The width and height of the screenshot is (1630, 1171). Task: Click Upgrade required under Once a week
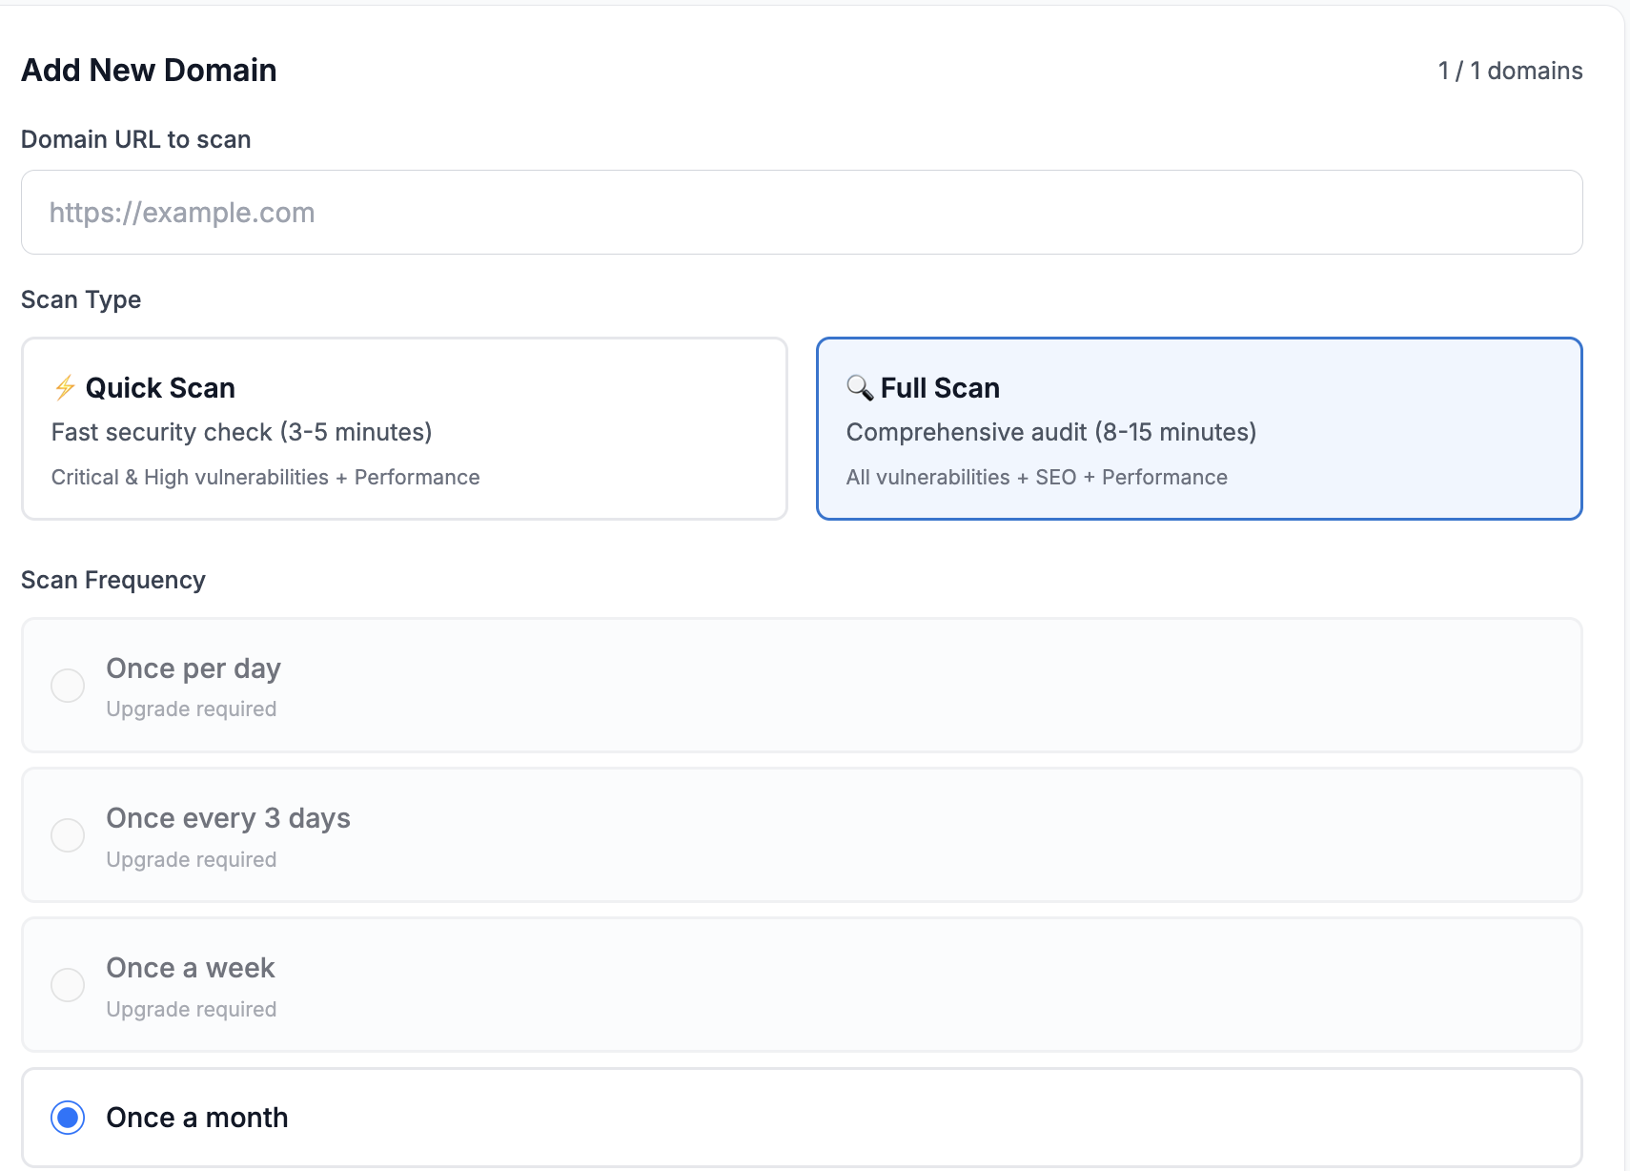pos(191,1008)
